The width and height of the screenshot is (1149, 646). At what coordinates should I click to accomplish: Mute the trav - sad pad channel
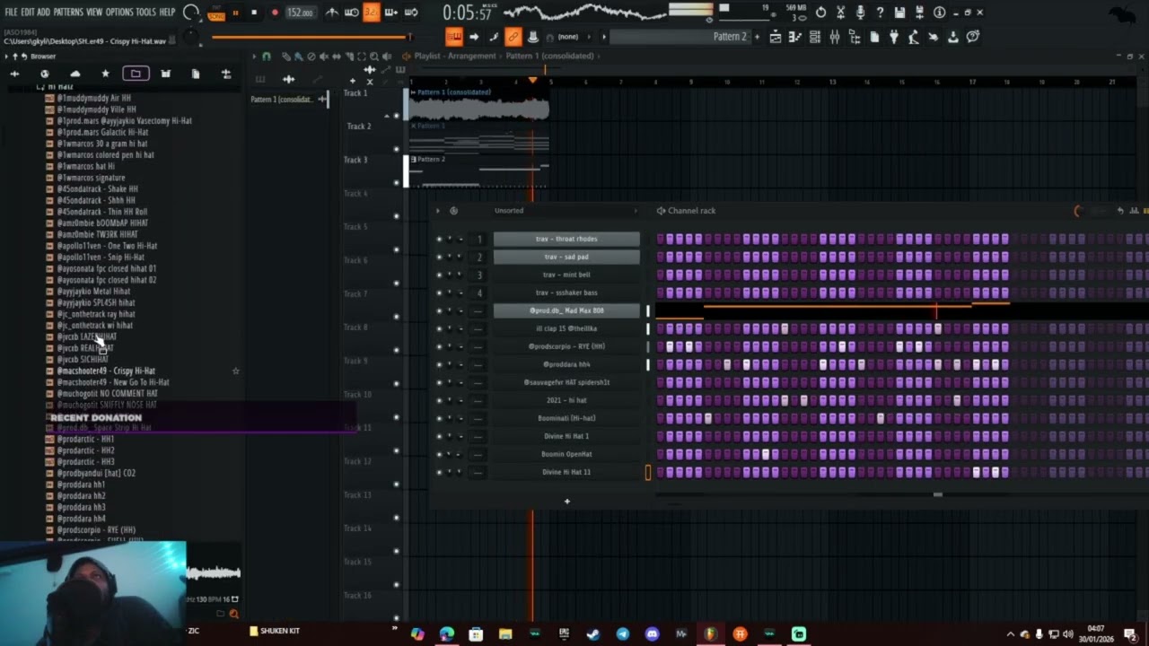coord(439,257)
